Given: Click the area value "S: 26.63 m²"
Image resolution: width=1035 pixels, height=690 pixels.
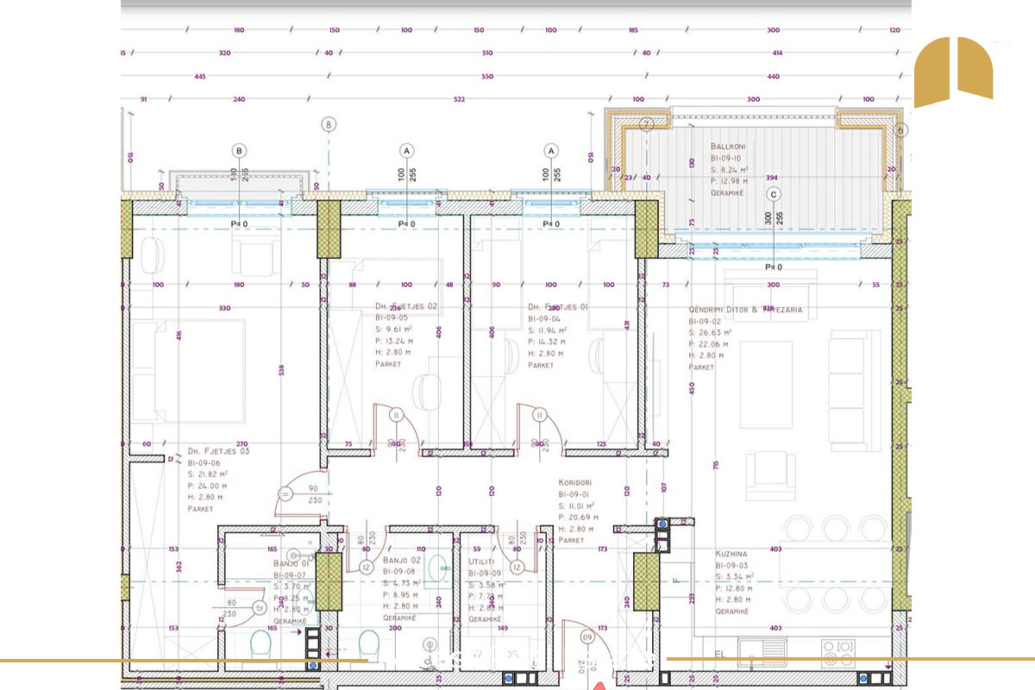Looking at the screenshot, I should point(711,332).
